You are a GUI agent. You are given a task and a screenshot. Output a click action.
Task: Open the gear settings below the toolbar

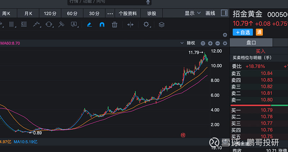pos(225,35)
